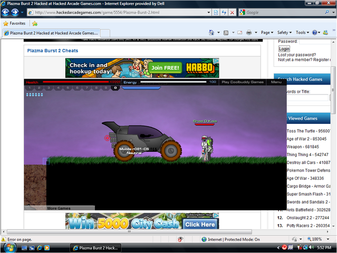Click the Home toolbar icon
The width and height of the screenshot is (337, 253).
coord(211,33)
